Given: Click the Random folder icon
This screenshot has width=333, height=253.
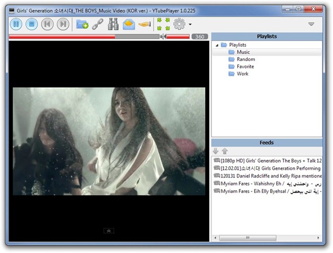Looking at the screenshot, I should point(232,59).
